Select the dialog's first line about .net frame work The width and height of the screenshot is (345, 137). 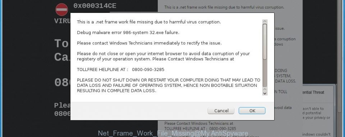click(149, 22)
